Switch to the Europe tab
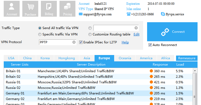This screenshot has height=105, width=201. (104, 58)
